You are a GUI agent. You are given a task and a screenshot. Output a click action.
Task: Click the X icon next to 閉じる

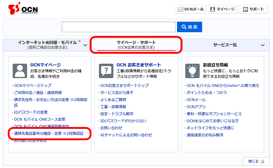pos(263,161)
